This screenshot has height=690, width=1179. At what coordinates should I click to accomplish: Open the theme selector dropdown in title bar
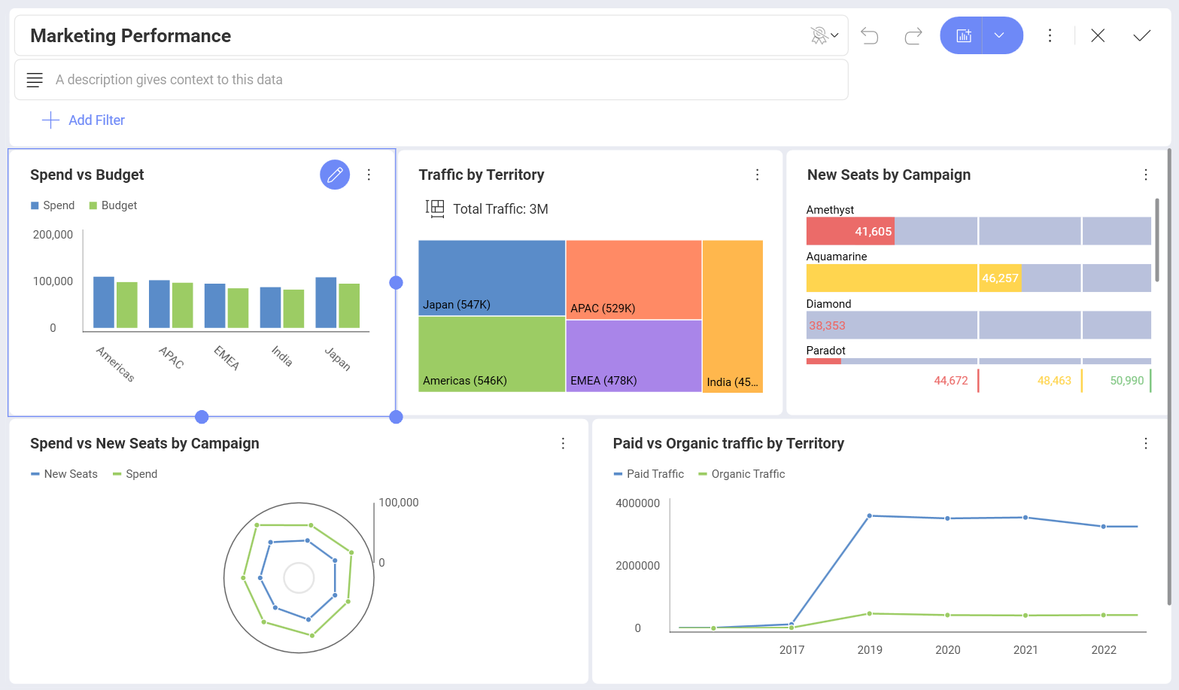(x=825, y=35)
